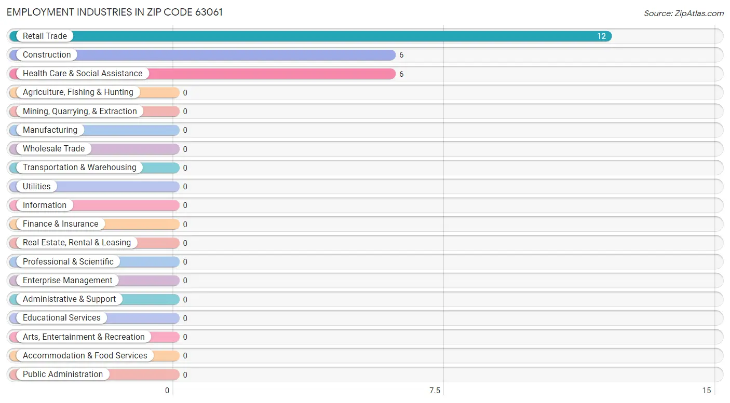Viewport: 730px width, 403px height.
Task: Select the Information label
Action: (x=45, y=205)
